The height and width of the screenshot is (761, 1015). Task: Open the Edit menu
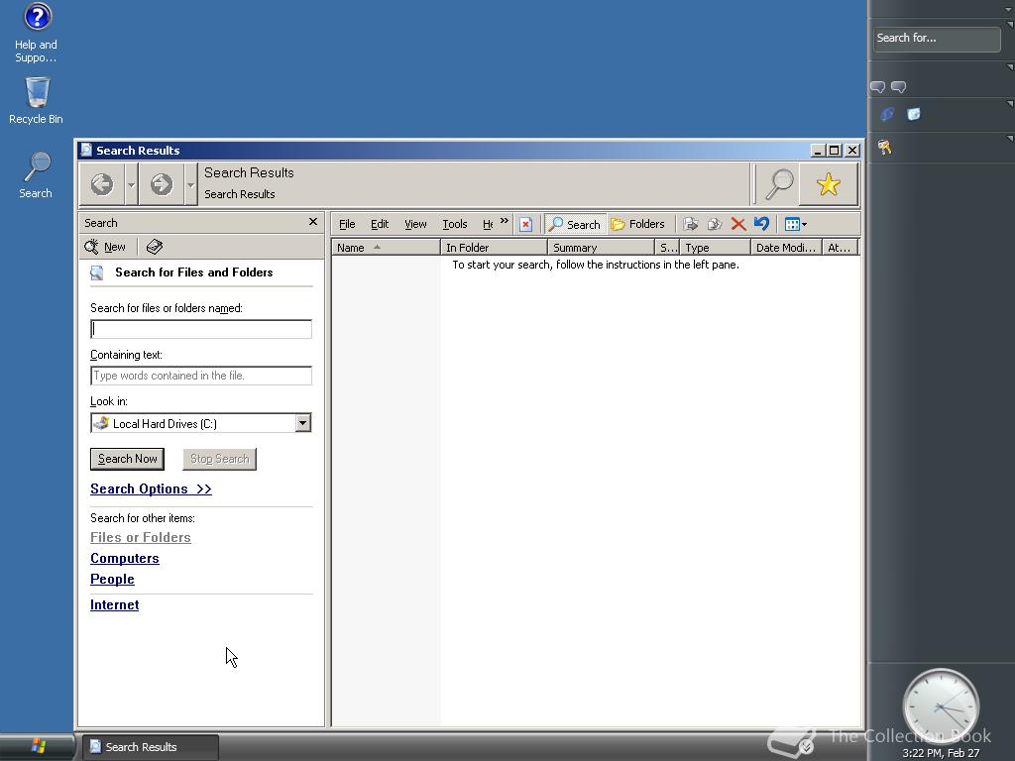tap(380, 224)
